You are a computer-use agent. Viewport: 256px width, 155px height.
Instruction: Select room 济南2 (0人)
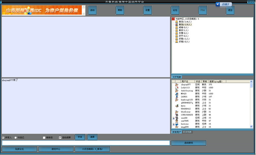[184, 42]
